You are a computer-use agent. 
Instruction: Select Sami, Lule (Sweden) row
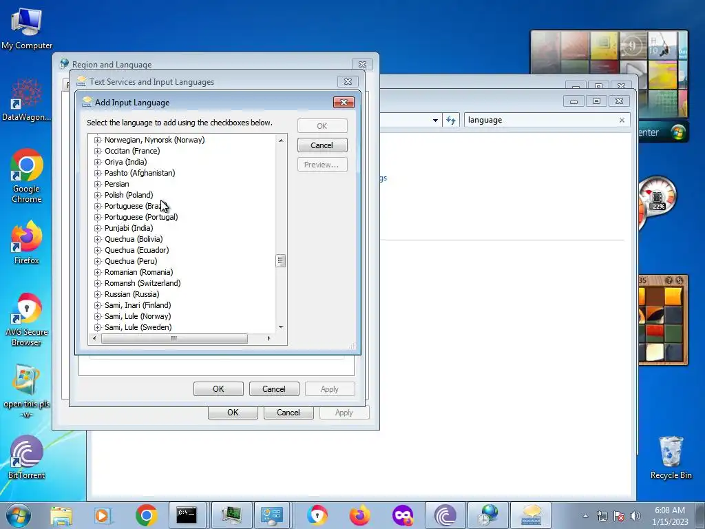(138, 327)
